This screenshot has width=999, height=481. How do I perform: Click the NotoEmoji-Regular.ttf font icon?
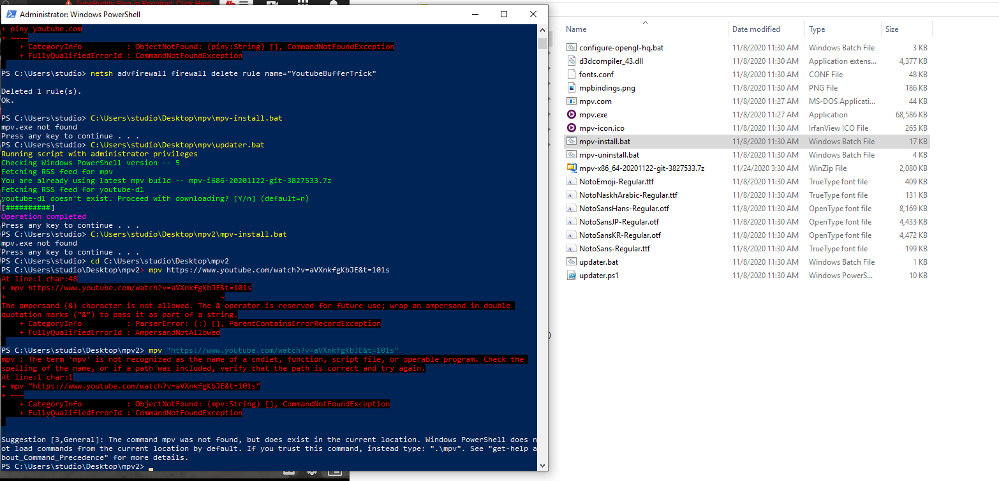572,182
